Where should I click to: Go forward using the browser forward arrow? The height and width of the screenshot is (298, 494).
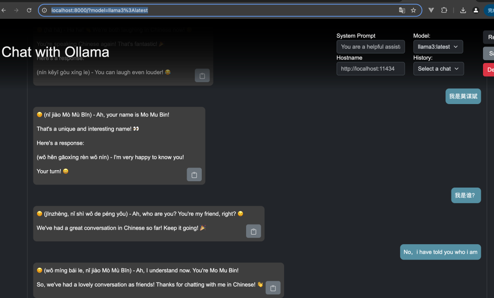tap(16, 10)
